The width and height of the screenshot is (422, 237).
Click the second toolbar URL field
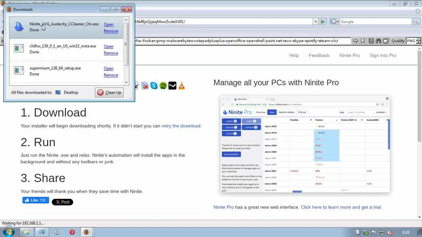(x=242, y=41)
